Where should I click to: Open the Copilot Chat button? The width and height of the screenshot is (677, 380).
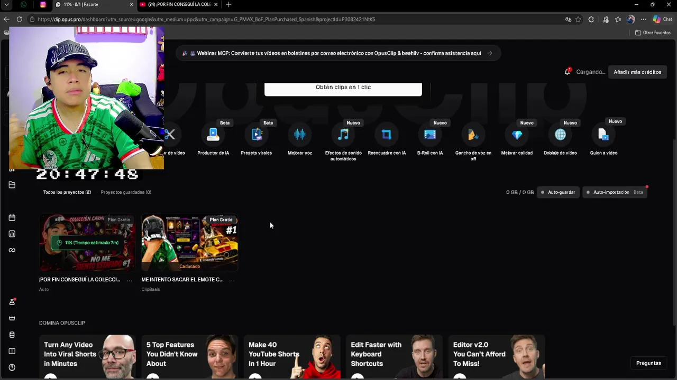(663, 20)
